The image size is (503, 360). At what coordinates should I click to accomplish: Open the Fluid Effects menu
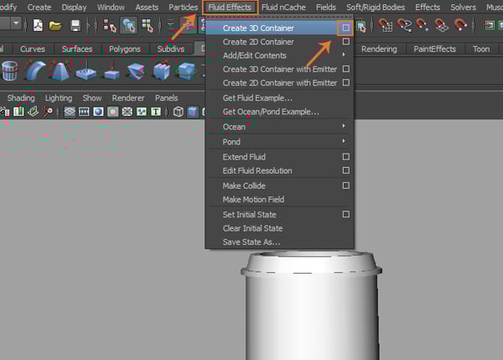pos(230,7)
